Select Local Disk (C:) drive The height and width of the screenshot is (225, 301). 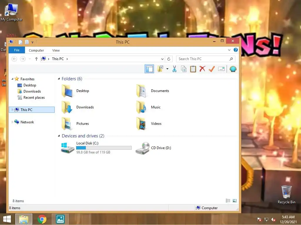96,148
